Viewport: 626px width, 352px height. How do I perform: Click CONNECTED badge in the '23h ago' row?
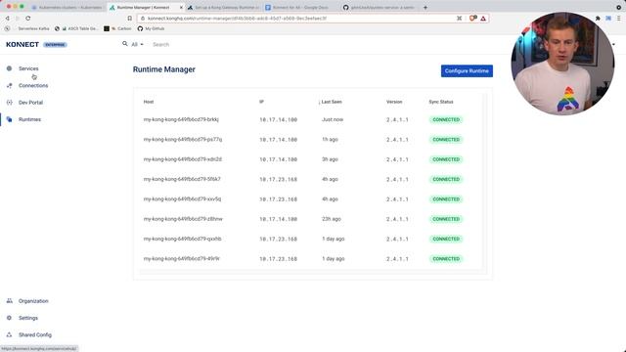coord(446,219)
